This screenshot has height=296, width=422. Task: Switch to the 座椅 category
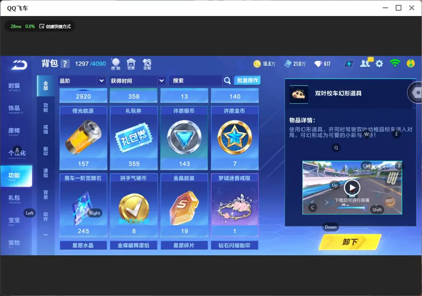pos(14,131)
